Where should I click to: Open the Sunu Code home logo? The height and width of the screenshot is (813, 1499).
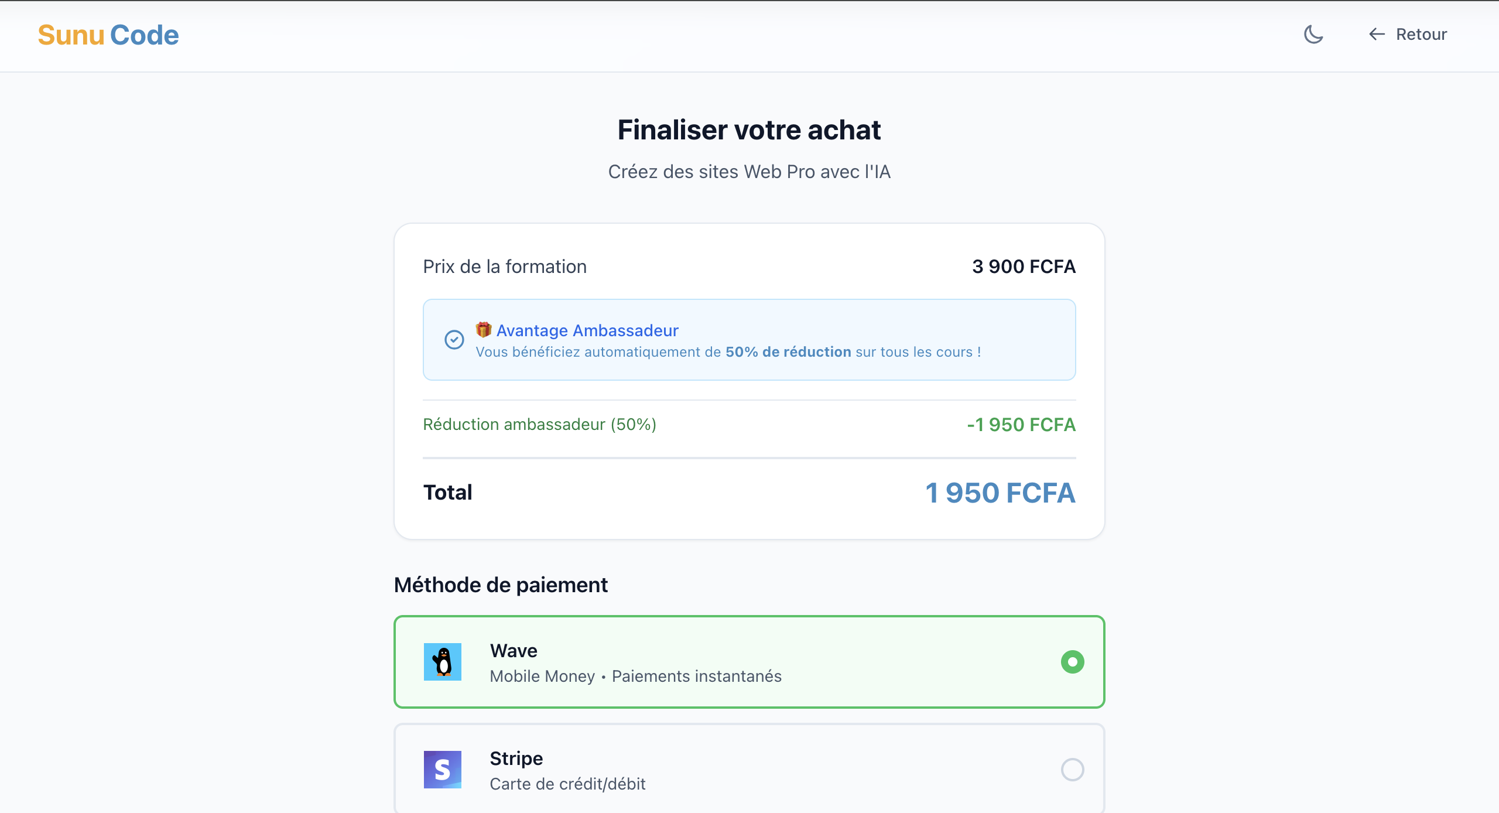(x=108, y=35)
